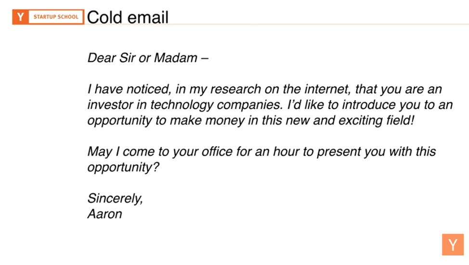Click the line beginning 'May I come'
Image resolution: width=469 pixels, height=265 pixels.
261,152
